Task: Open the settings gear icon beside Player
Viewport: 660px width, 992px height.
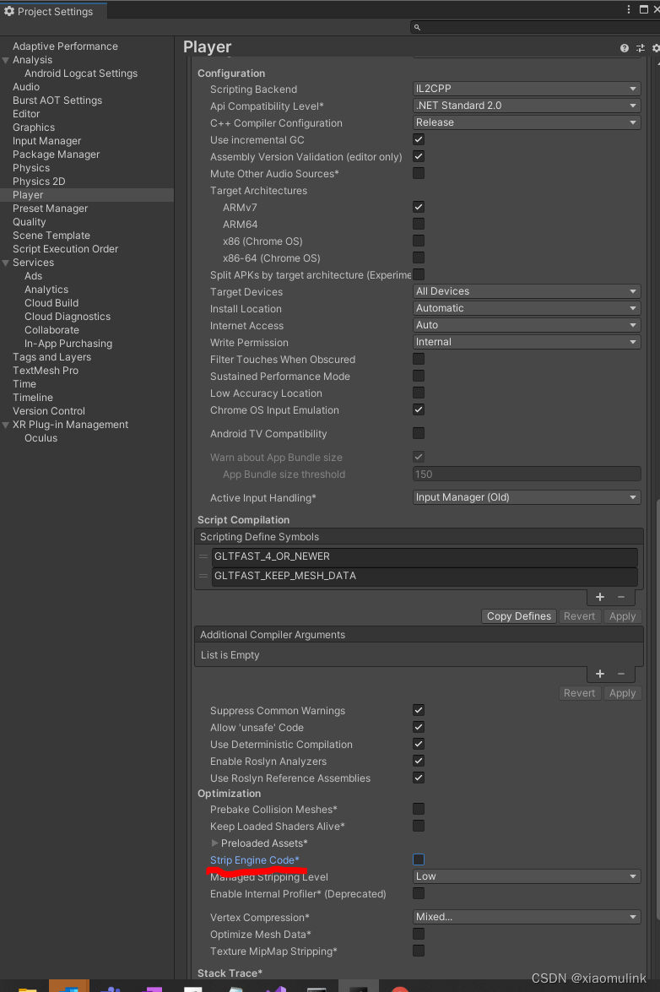Action: [x=654, y=47]
